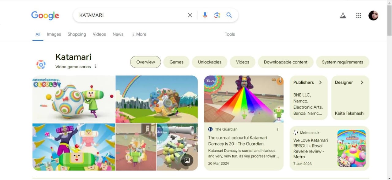Open Search Labs with the flask icon
392x180 pixels.
pyautogui.click(x=343, y=15)
